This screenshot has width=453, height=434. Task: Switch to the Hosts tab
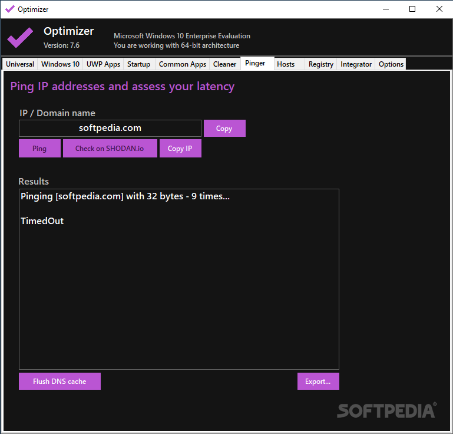click(289, 64)
